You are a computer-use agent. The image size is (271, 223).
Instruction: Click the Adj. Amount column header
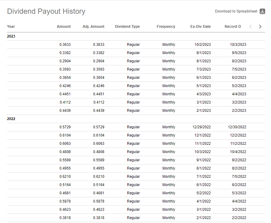coord(94,27)
